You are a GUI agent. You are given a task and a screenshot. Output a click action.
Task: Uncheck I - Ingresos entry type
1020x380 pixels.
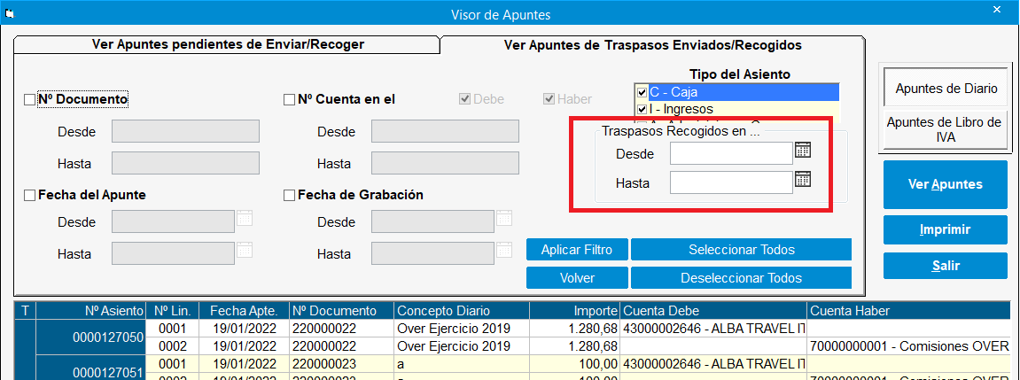tap(642, 109)
